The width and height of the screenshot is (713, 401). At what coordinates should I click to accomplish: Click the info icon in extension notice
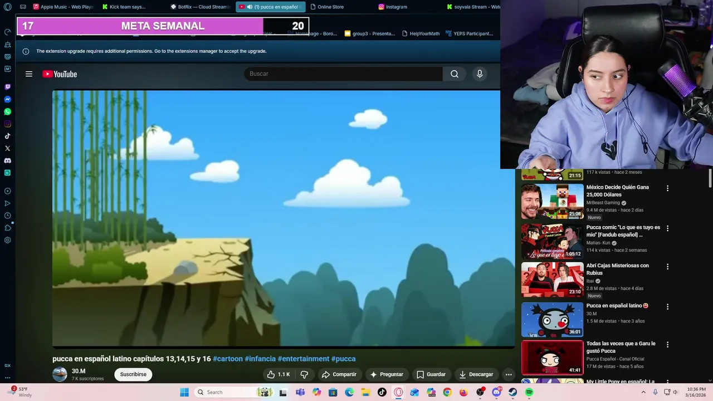pyautogui.click(x=26, y=51)
